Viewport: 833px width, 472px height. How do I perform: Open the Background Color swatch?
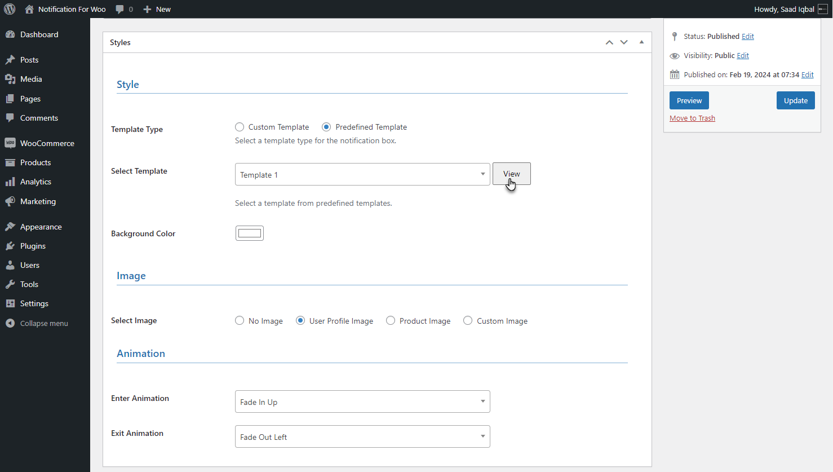(x=250, y=233)
